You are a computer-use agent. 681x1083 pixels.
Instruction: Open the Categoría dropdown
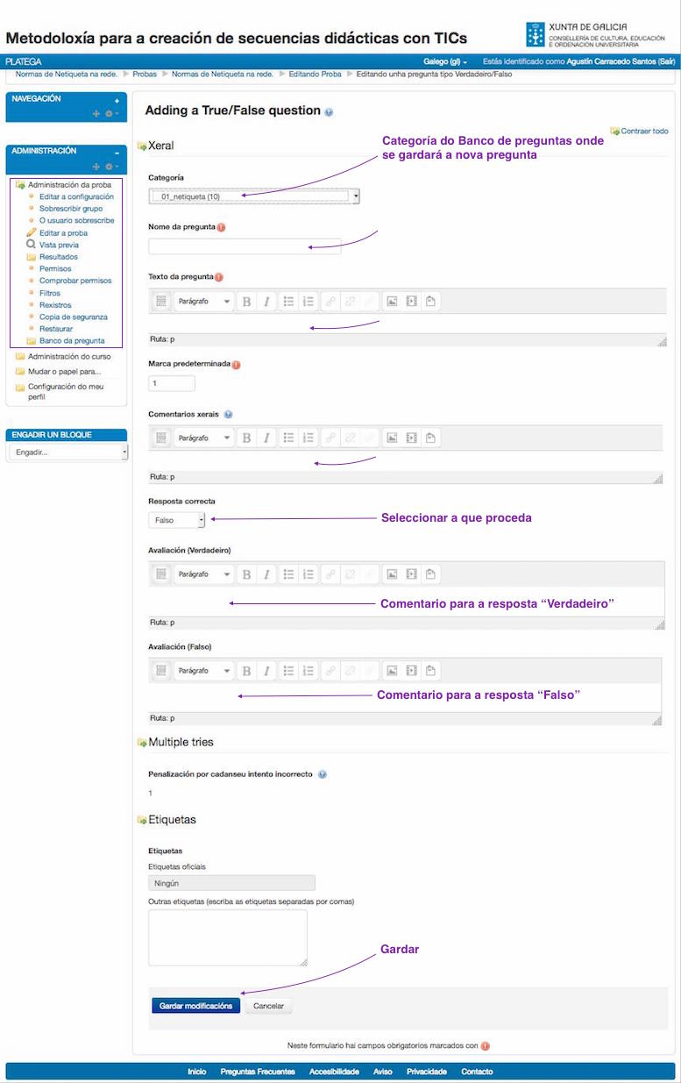coord(254,196)
